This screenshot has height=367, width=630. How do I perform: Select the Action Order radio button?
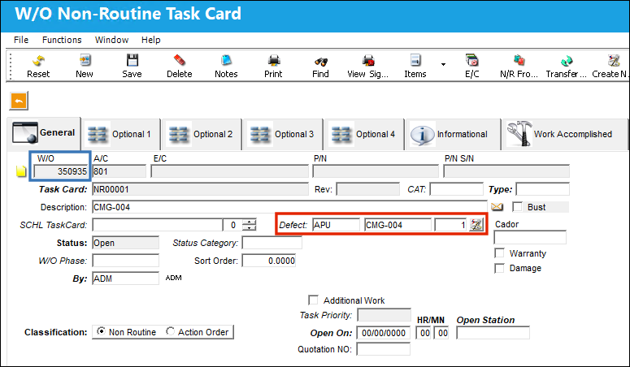coord(171,331)
